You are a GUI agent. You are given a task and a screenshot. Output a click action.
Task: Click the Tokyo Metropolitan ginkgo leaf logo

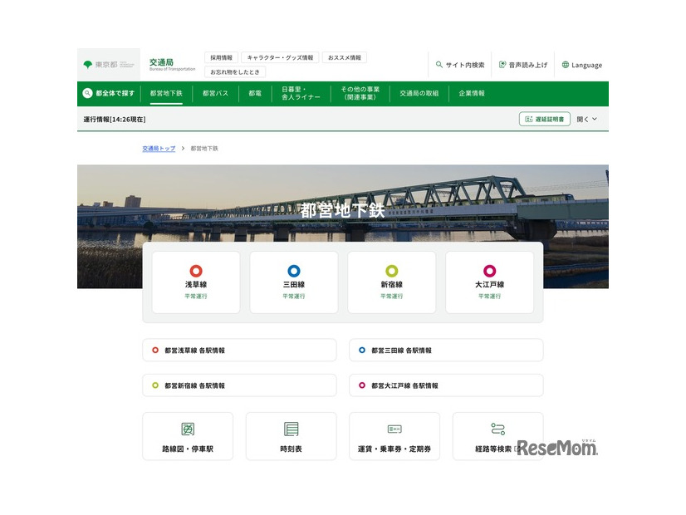(x=87, y=65)
